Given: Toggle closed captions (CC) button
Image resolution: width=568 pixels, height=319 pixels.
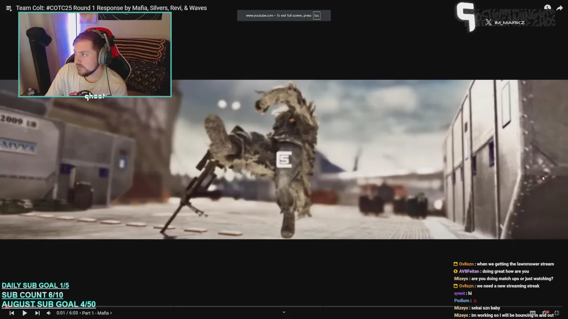Looking at the screenshot, I should point(532,313).
